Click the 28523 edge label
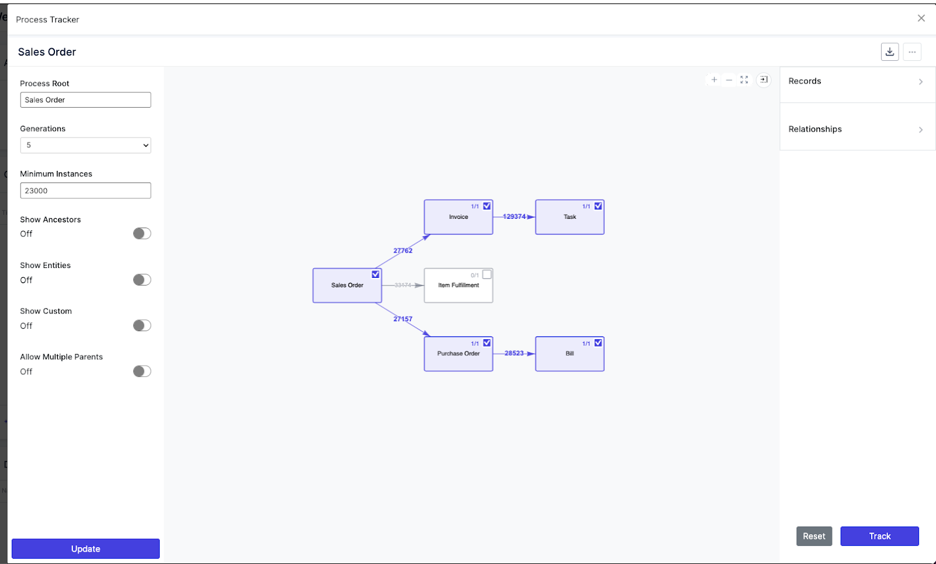Viewport: 936px width, 564px height. (x=514, y=353)
